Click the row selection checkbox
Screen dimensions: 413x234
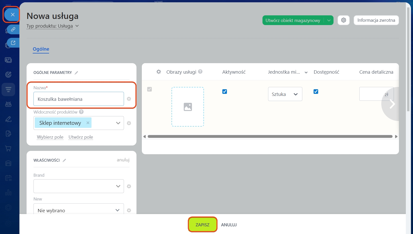pos(150,89)
